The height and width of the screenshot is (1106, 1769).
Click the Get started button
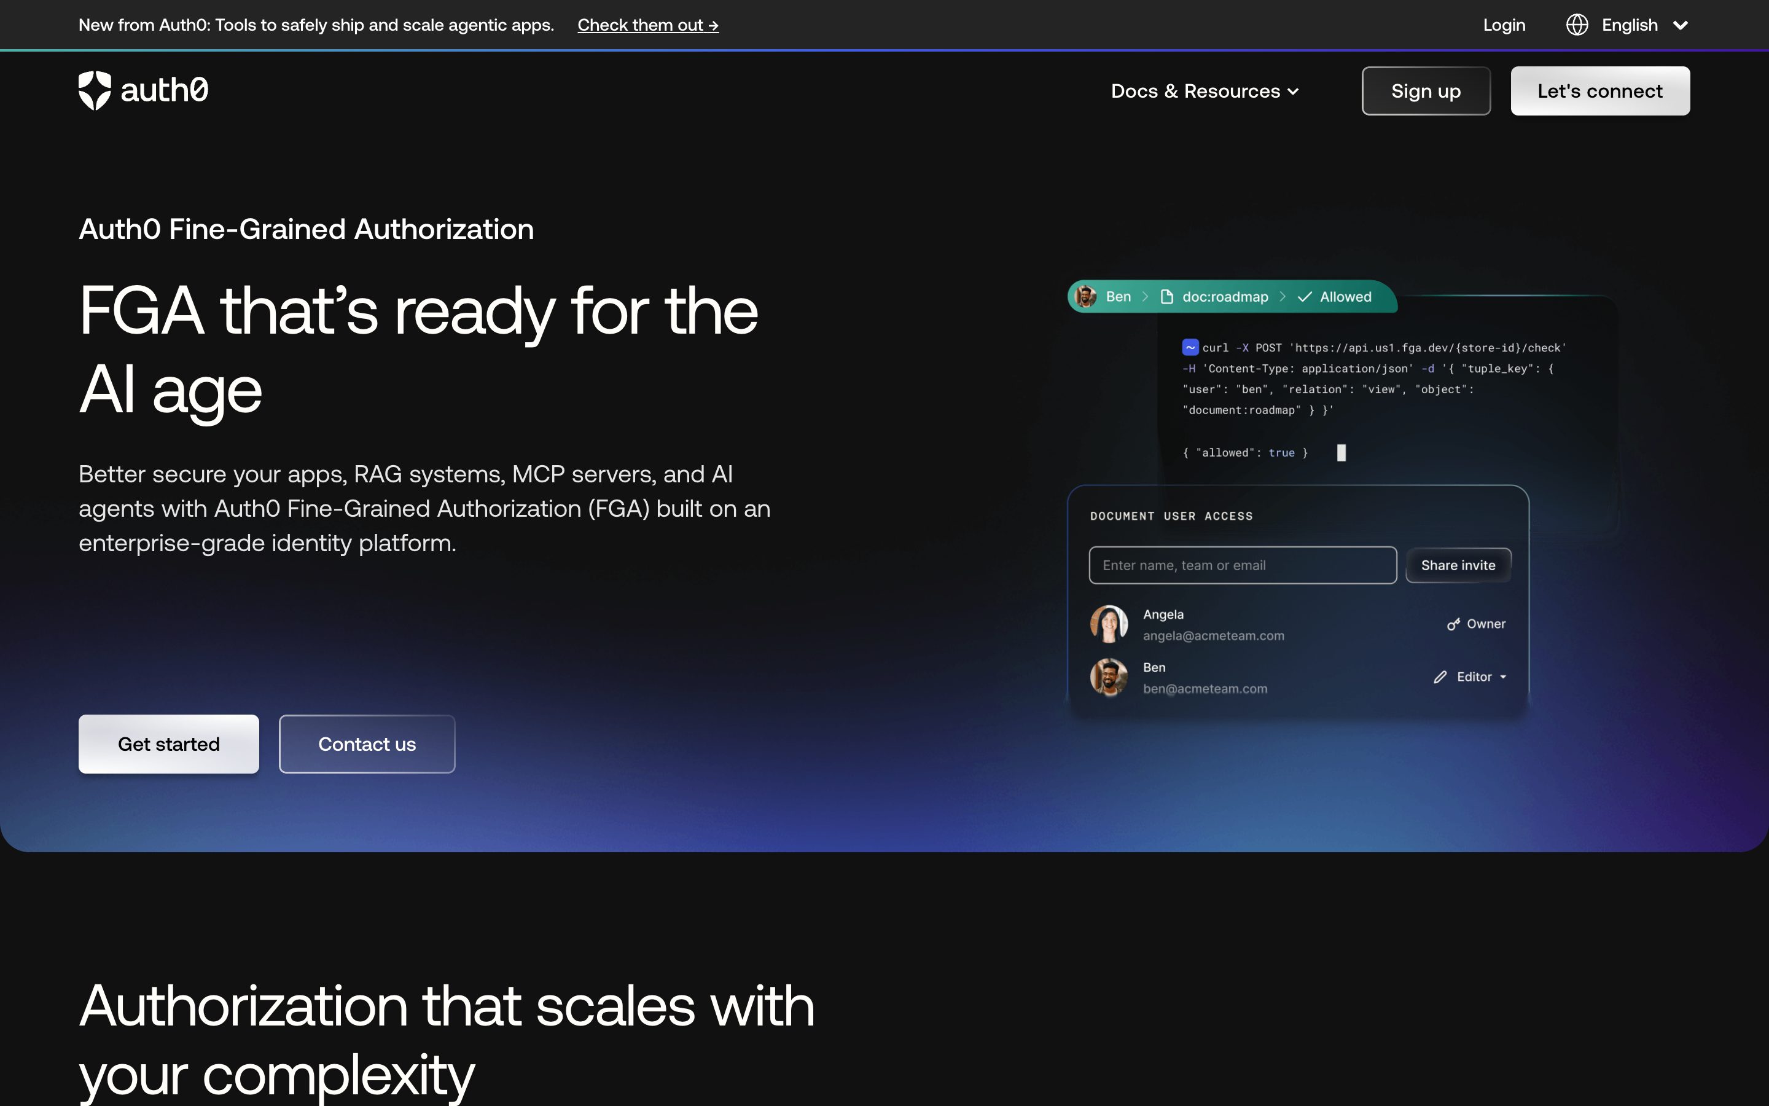[169, 744]
